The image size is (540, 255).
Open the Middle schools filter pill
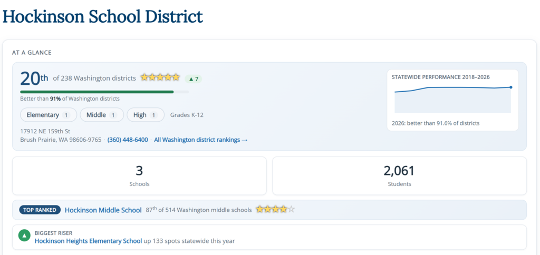tap(102, 115)
